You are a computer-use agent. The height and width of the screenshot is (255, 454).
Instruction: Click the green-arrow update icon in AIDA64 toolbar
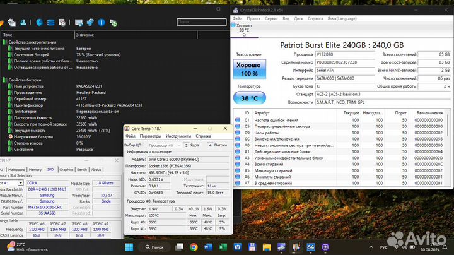pos(113,23)
